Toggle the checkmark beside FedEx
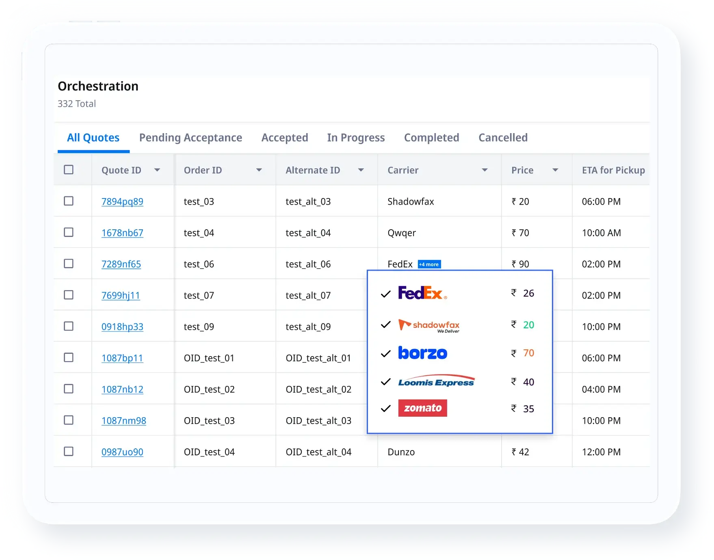714x560 pixels. [x=386, y=293]
